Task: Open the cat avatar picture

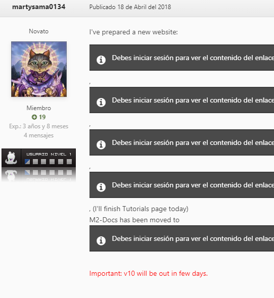Action: (x=39, y=69)
